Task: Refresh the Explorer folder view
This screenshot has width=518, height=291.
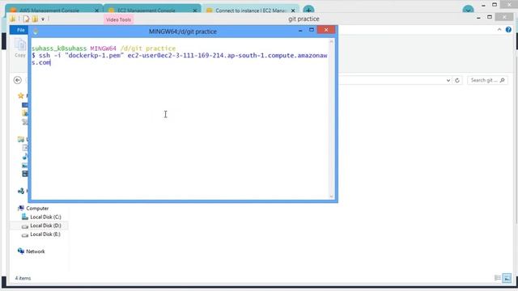Action: point(457,80)
